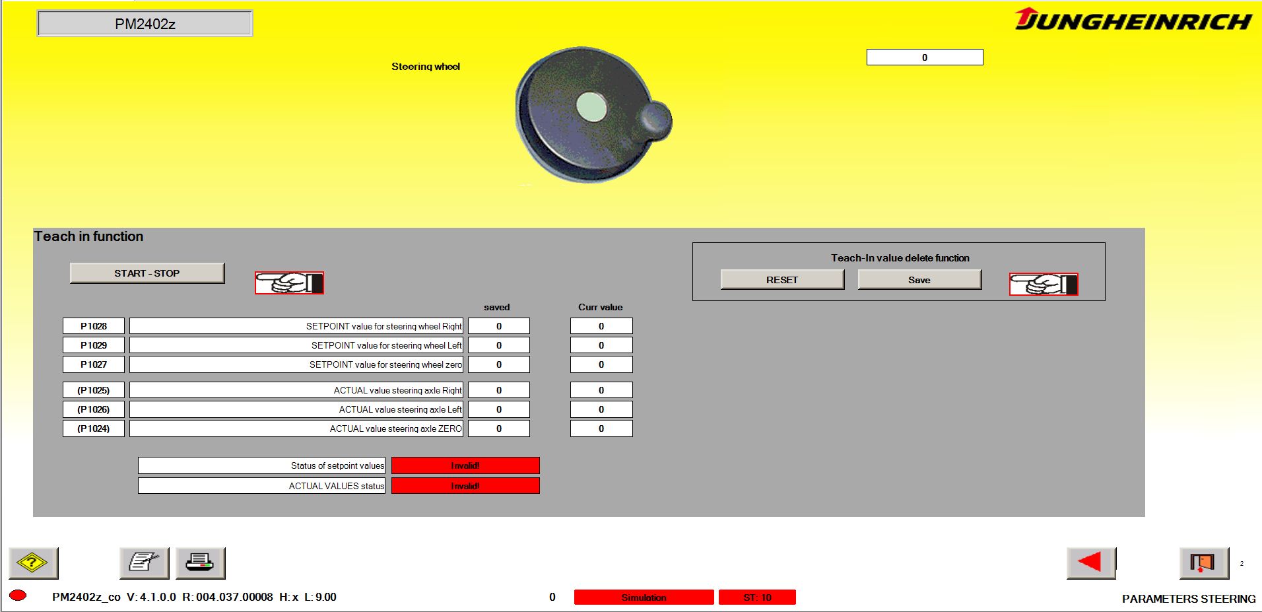
Task: Open the notes editor icon
Action: coord(144,562)
